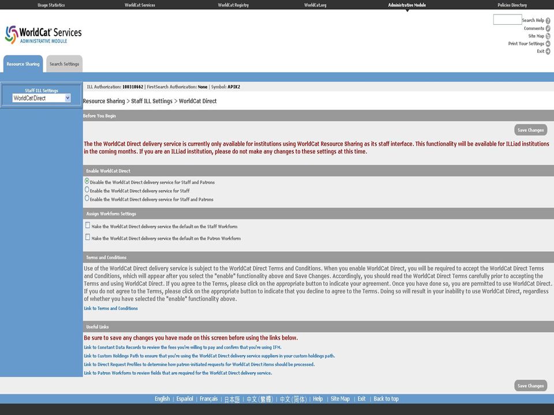Click Site Map in the footer
The image size is (554, 415).
(340, 399)
